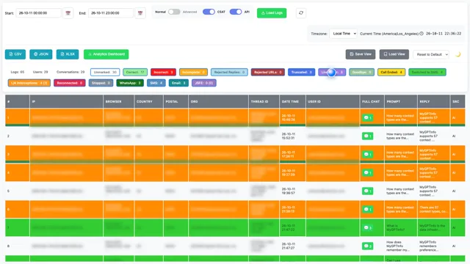Filter by the WhatsApp chip
The image size is (470, 264).
(x=130, y=83)
